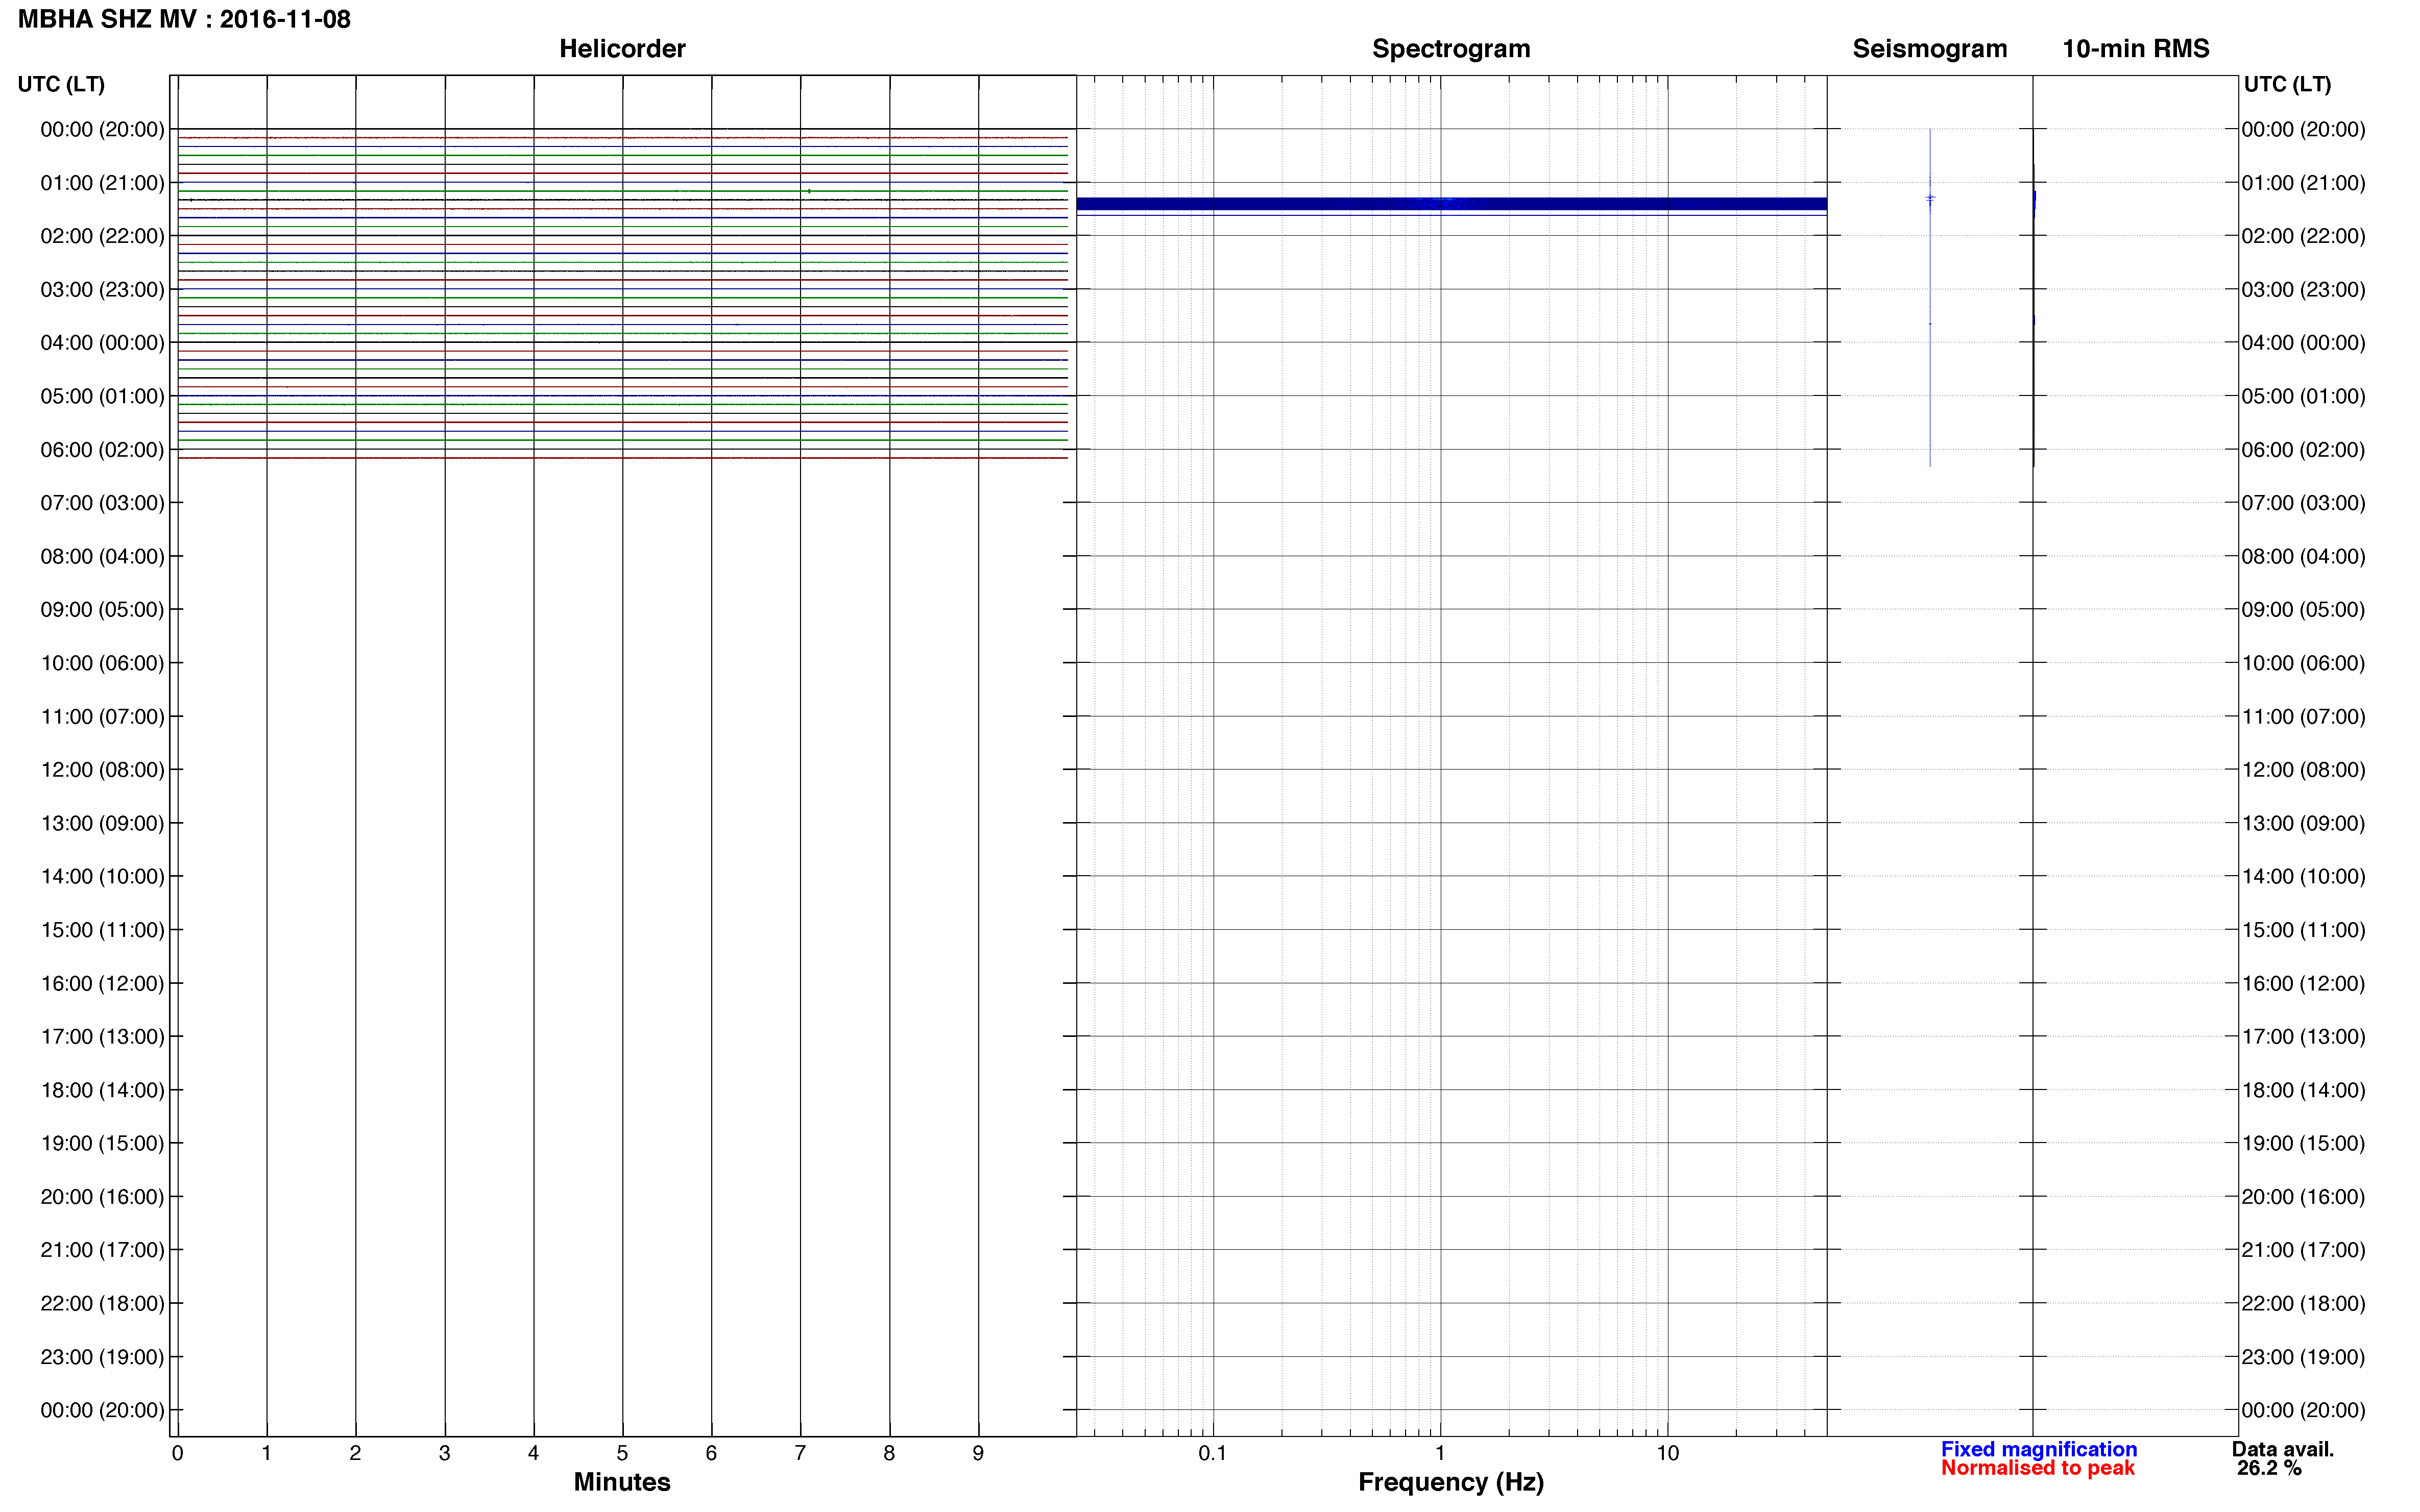The height and width of the screenshot is (1512, 2420).
Task: Click the minute tick label '9'
Action: (978, 1454)
